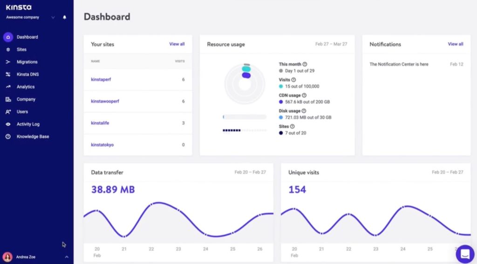
Task: Click the Users add-person icon
Action: pos(8,112)
